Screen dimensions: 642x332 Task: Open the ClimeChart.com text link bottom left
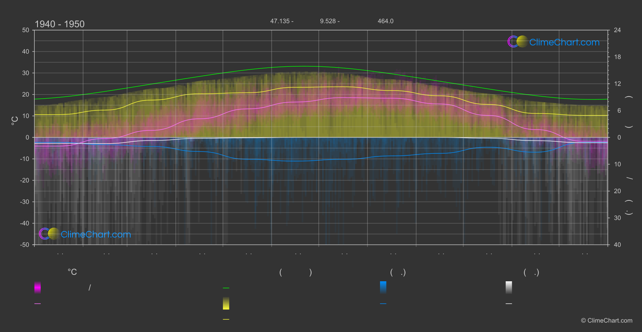[x=96, y=234]
